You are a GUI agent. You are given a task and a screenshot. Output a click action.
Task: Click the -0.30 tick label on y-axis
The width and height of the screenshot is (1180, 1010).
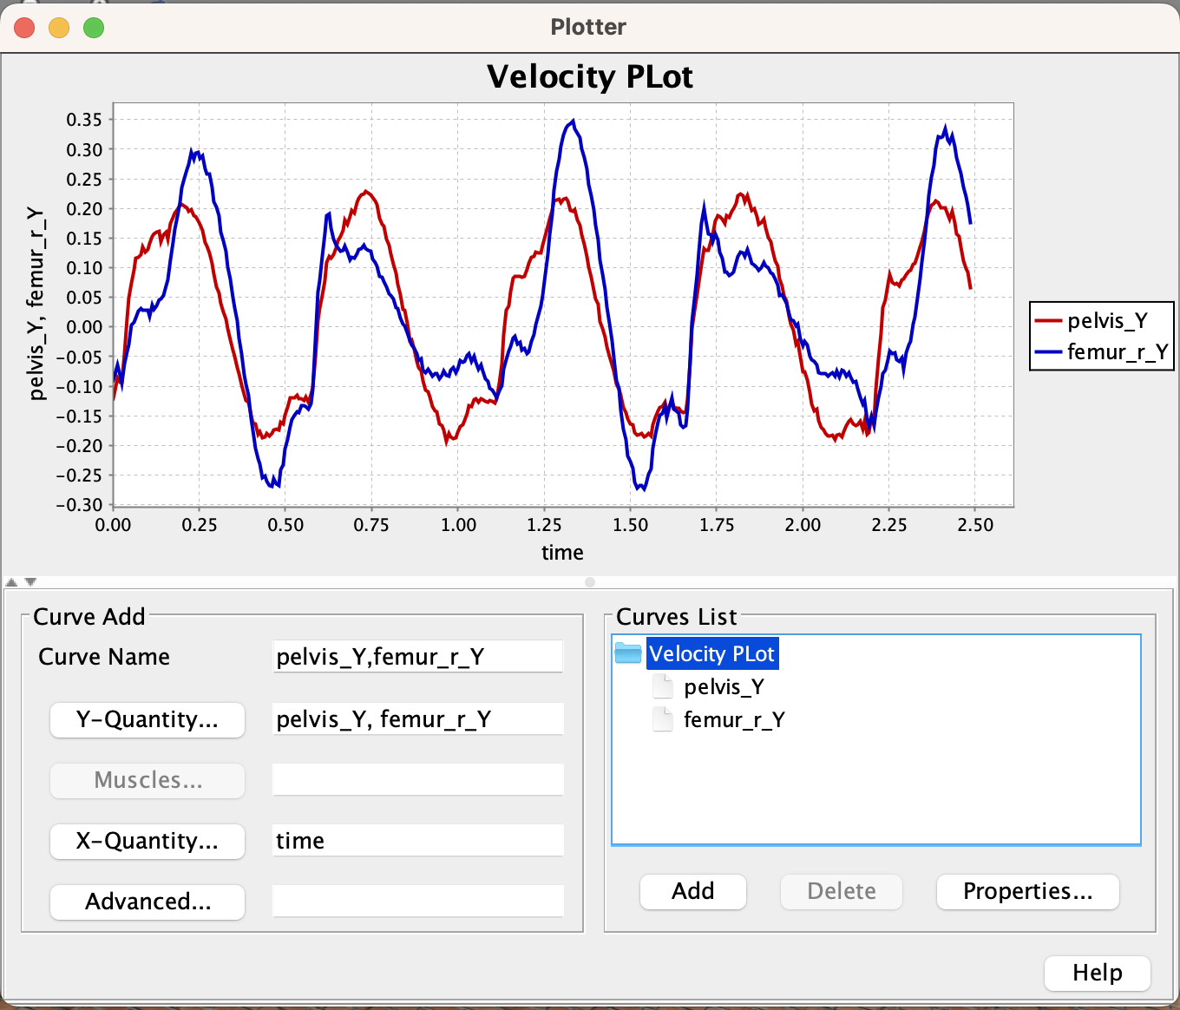pos(80,505)
